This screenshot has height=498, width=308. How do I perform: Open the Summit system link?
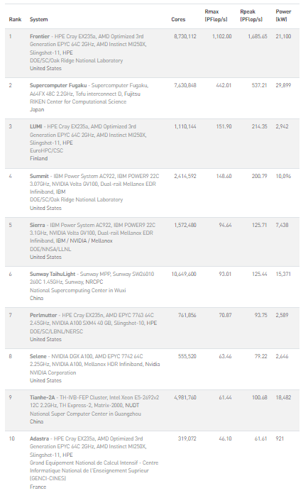[39, 176]
